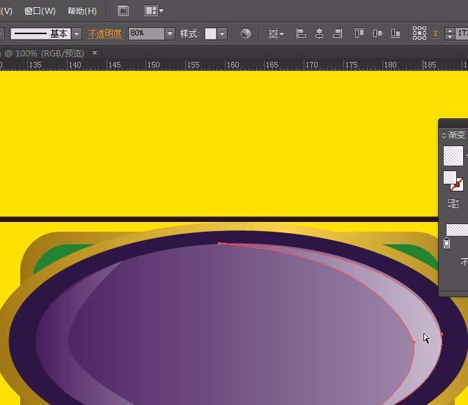The image size is (468, 405).
Task: Expand the opacity value dropdown arrow
Action: tap(170, 33)
